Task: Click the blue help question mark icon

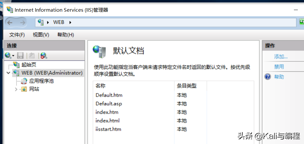Action: click(268, 77)
